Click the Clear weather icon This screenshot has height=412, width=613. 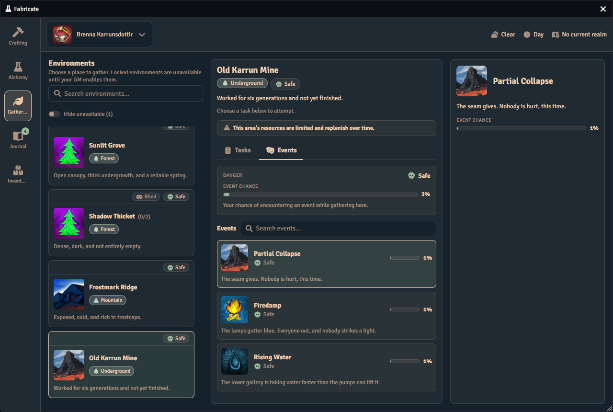point(494,34)
